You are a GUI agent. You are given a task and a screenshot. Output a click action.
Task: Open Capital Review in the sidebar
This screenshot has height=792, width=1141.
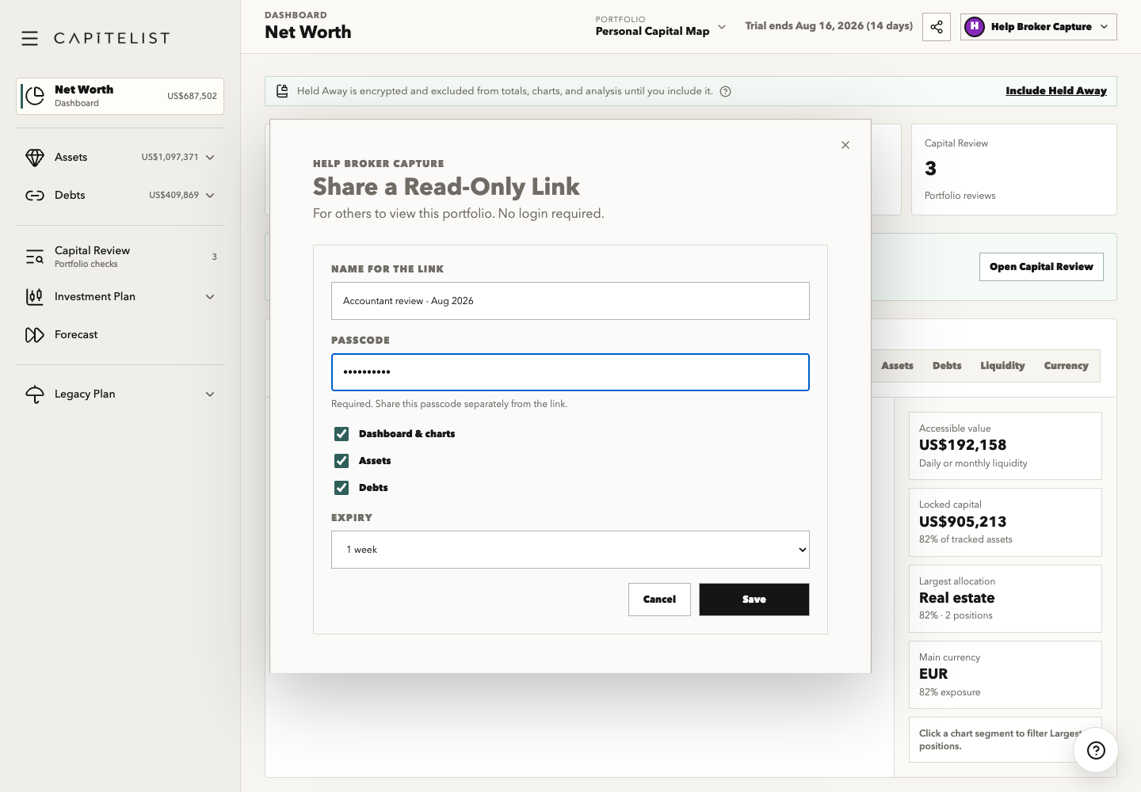coord(120,257)
